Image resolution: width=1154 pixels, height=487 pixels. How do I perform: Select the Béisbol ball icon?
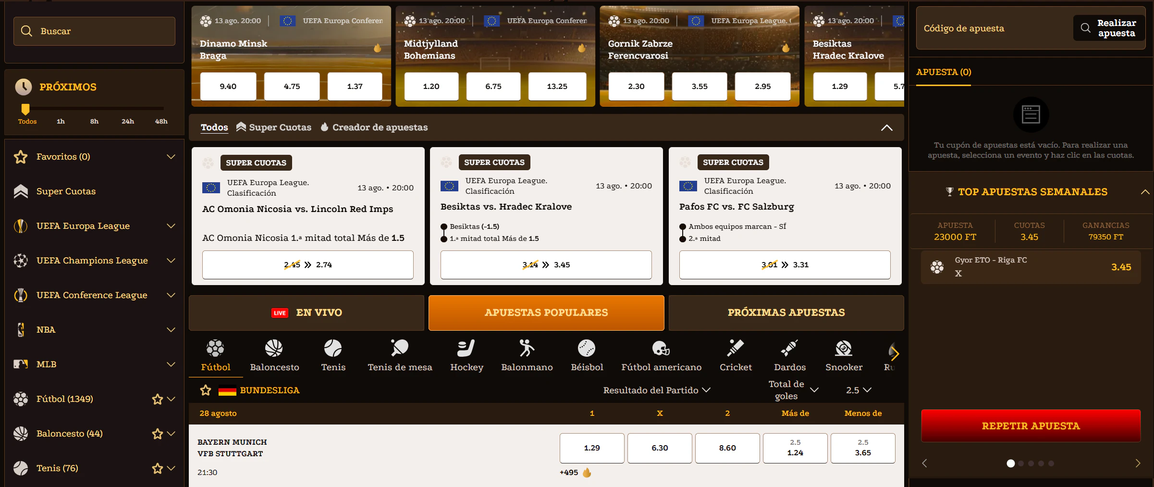click(587, 348)
